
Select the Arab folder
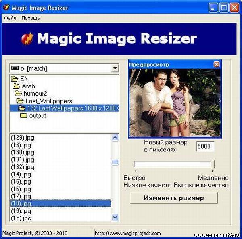[x=24, y=86]
